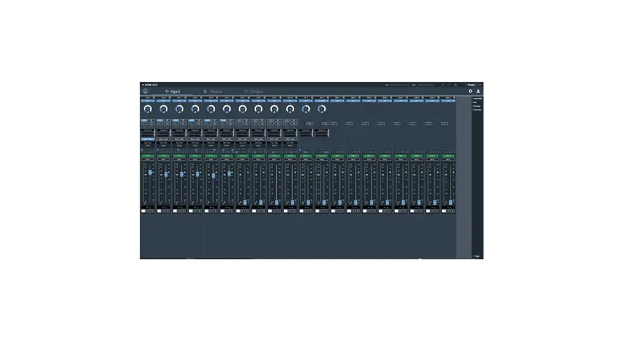Switch to the Input tab
This screenshot has height=339, width=624.
coord(172,91)
